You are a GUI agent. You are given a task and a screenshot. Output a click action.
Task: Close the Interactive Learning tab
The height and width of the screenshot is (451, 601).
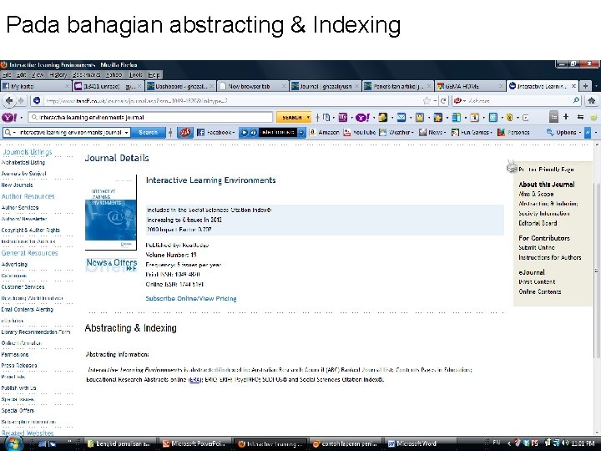pos(573,86)
